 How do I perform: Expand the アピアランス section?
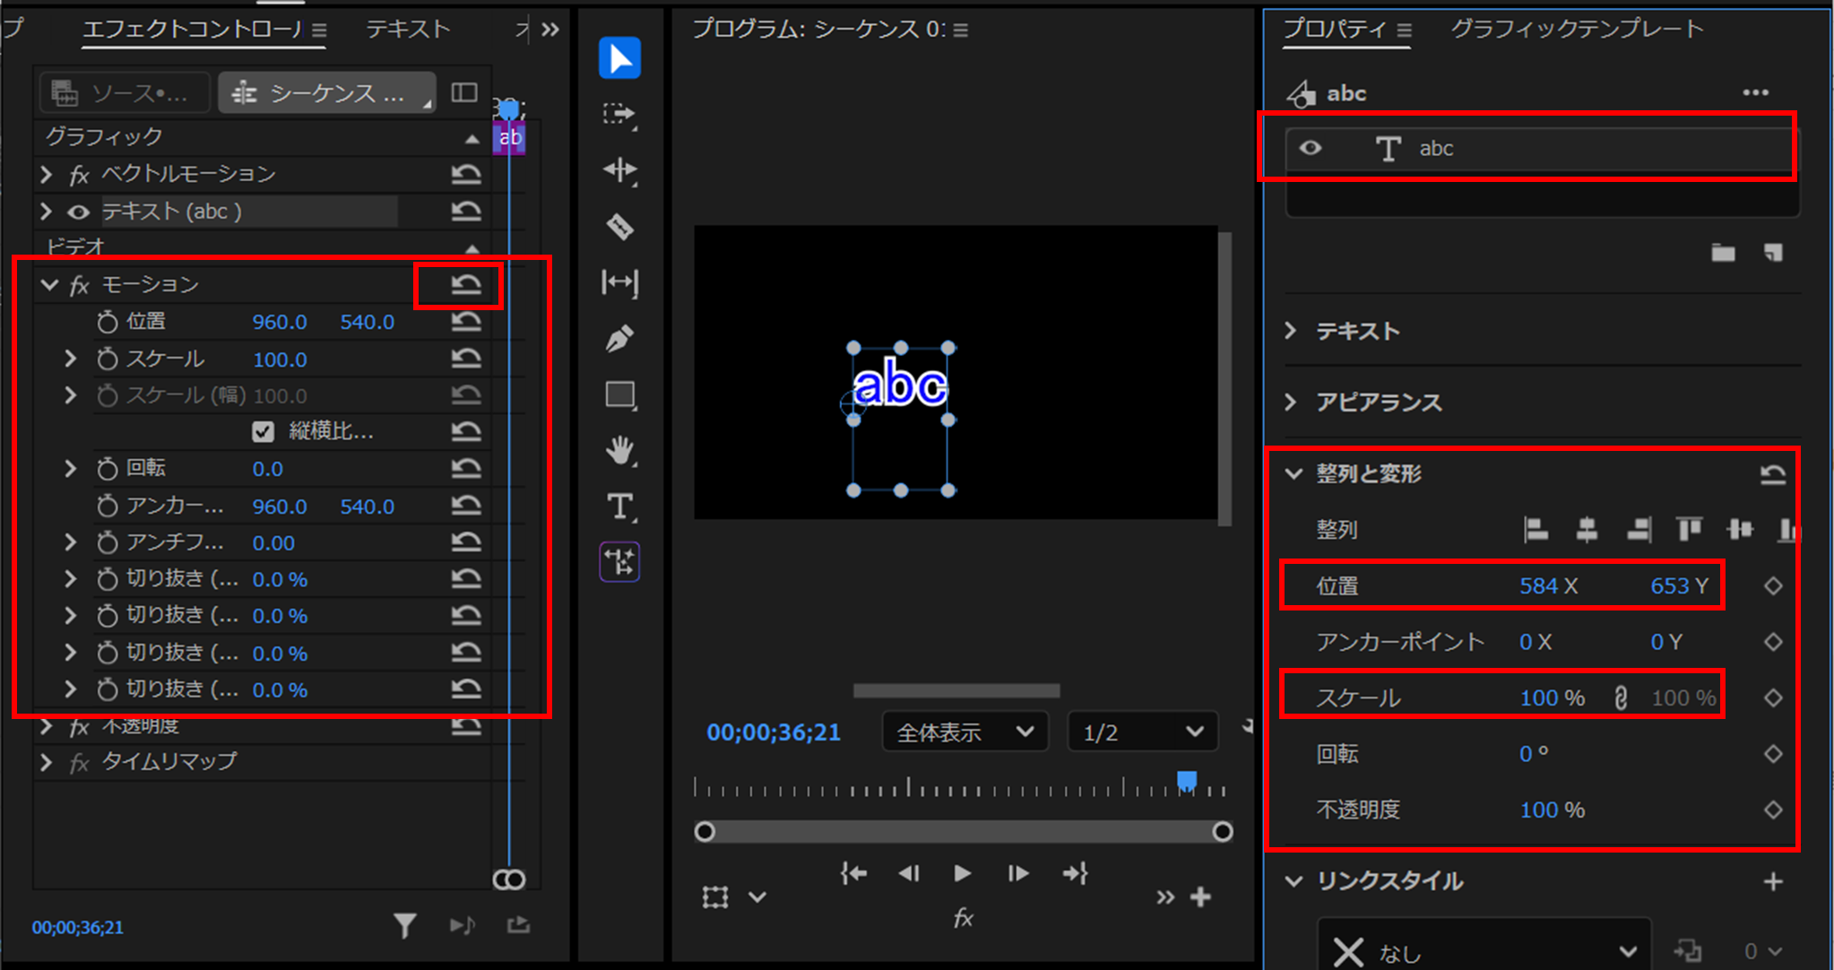1291,403
